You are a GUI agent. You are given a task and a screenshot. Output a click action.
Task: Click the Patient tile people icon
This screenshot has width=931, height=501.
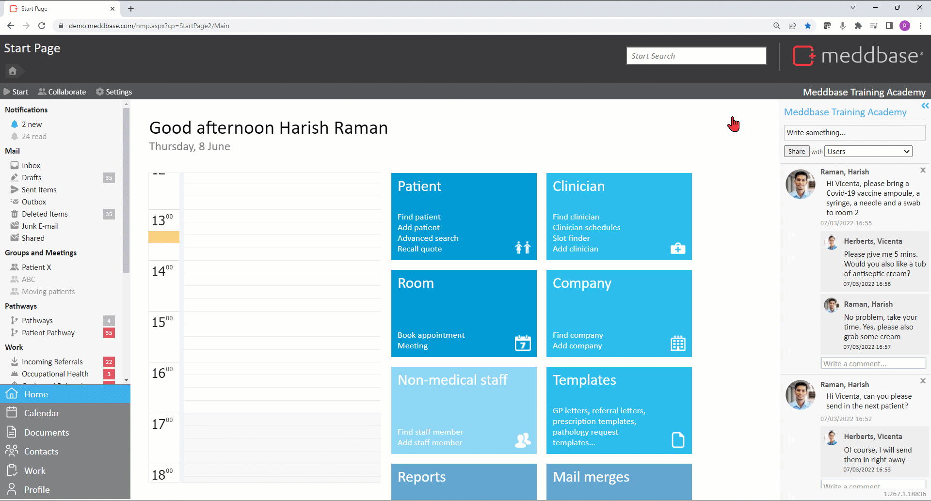point(523,248)
